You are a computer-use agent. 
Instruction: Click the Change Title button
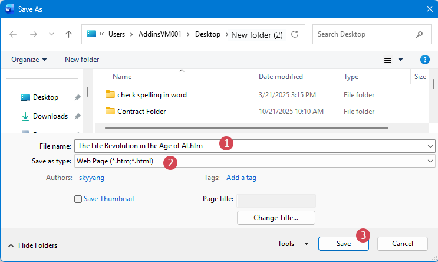(276, 218)
